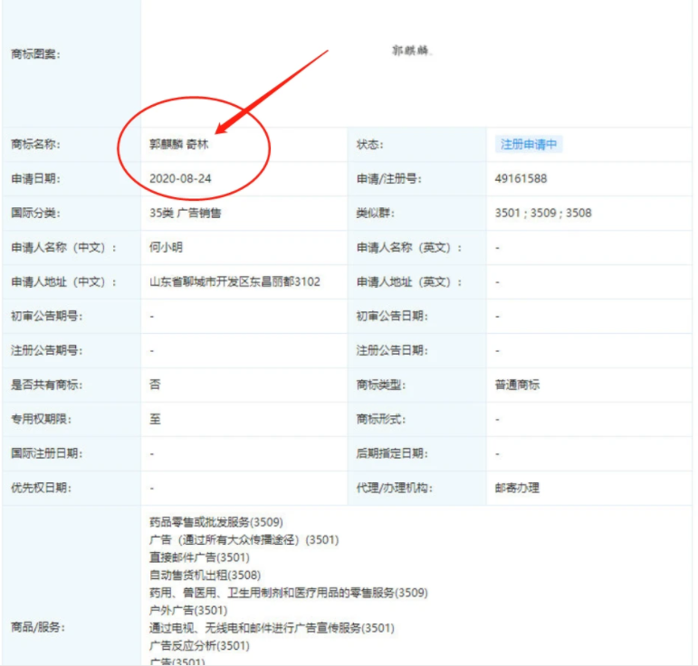Click the 商品/服务 label
The height and width of the screenshot is (666, 698).
tap(38, 627)
